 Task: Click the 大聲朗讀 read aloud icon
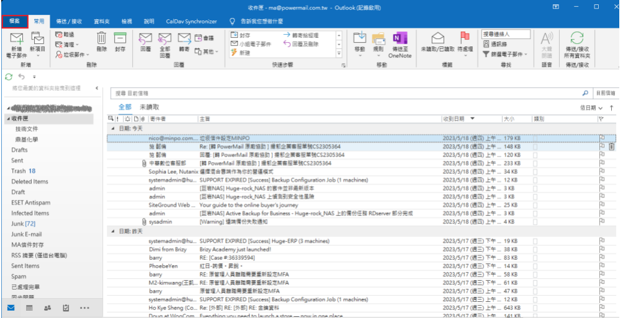pyautogui.click(x=547, y=39)
